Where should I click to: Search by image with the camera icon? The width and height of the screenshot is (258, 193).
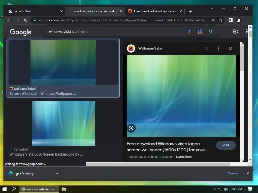(x=201, y=32)
